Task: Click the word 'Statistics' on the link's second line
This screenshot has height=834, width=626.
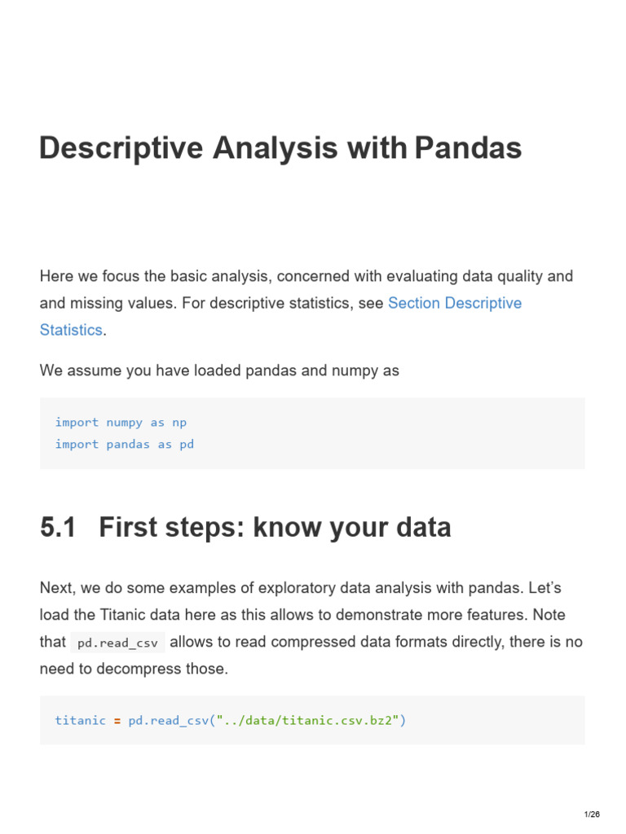Action: (71, 330)
